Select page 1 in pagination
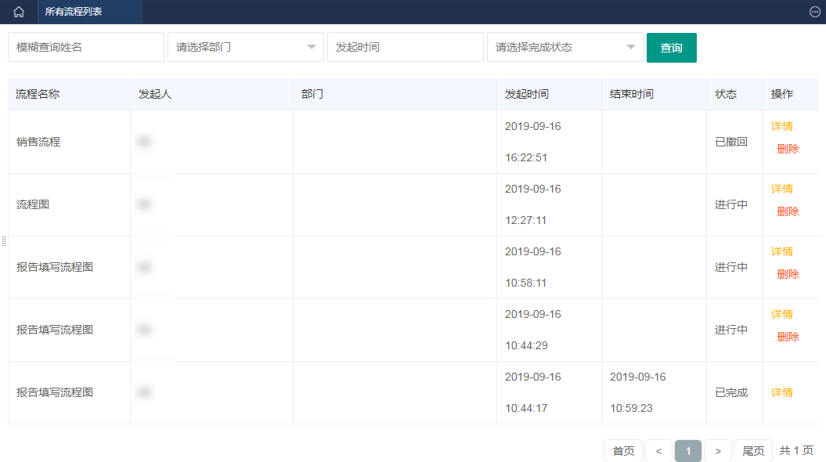 pyautogui.click(x=688, y=451)
